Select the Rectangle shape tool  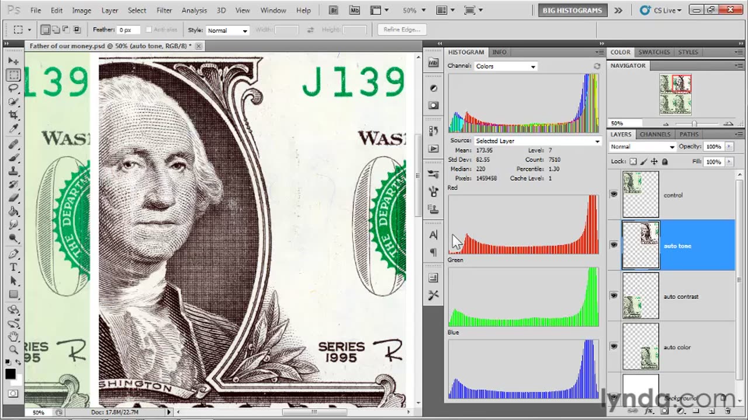tap(13, 295)
